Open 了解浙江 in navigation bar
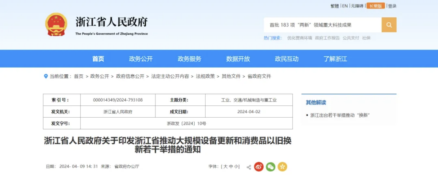 click(x=335, y=59)
